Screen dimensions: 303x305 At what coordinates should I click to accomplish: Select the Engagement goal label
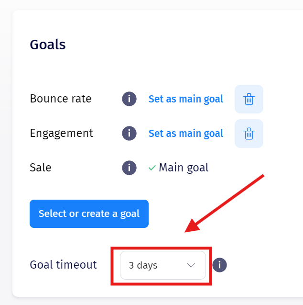[61, 133]
